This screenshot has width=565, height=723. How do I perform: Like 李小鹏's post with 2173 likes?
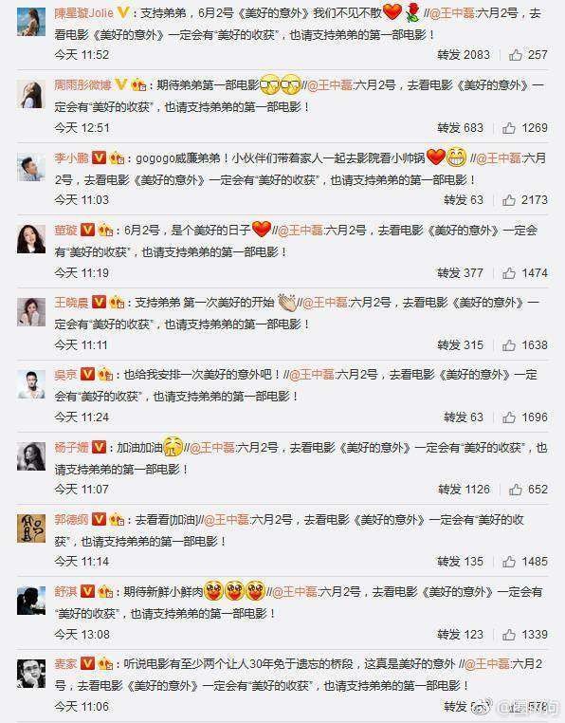click(509, 199)
